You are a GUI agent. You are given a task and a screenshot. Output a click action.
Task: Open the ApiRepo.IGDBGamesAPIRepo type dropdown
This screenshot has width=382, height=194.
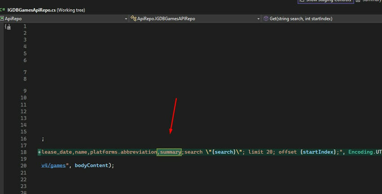195,18
